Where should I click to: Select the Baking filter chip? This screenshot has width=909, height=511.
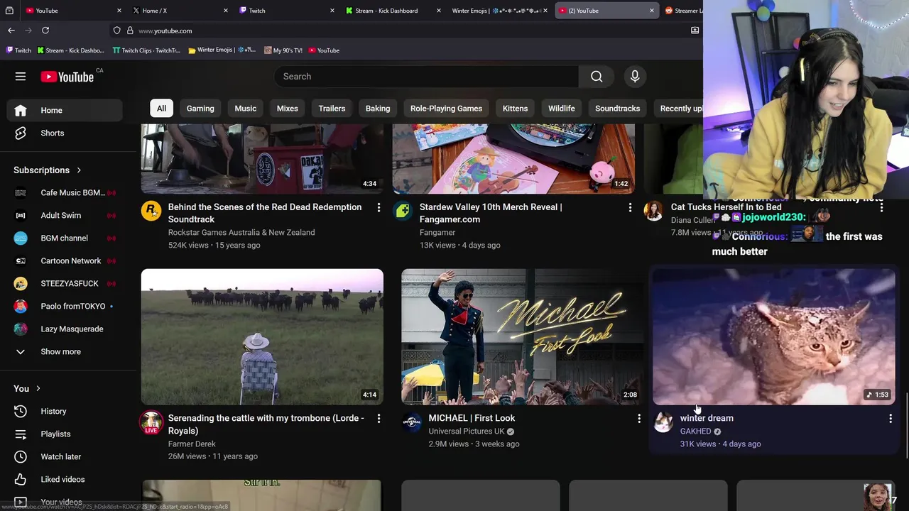tap(378, 109)
